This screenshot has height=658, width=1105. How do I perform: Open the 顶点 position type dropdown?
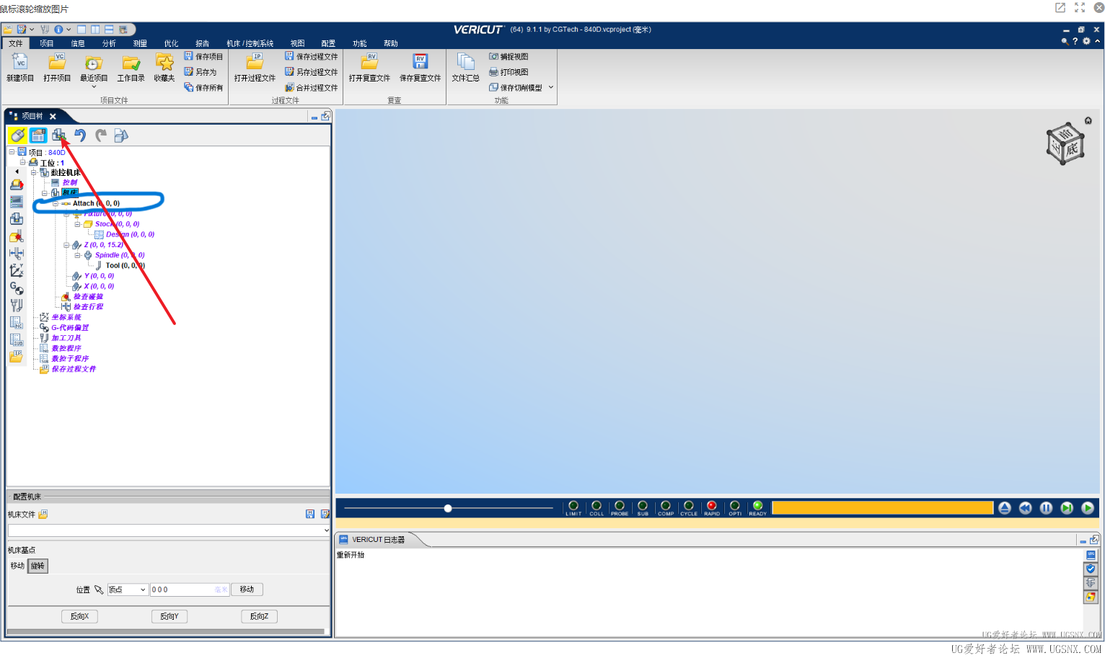point(128,590)
